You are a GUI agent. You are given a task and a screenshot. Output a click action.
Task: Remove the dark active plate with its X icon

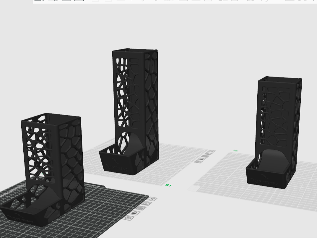pyautogui.click(x=153, y=199)
